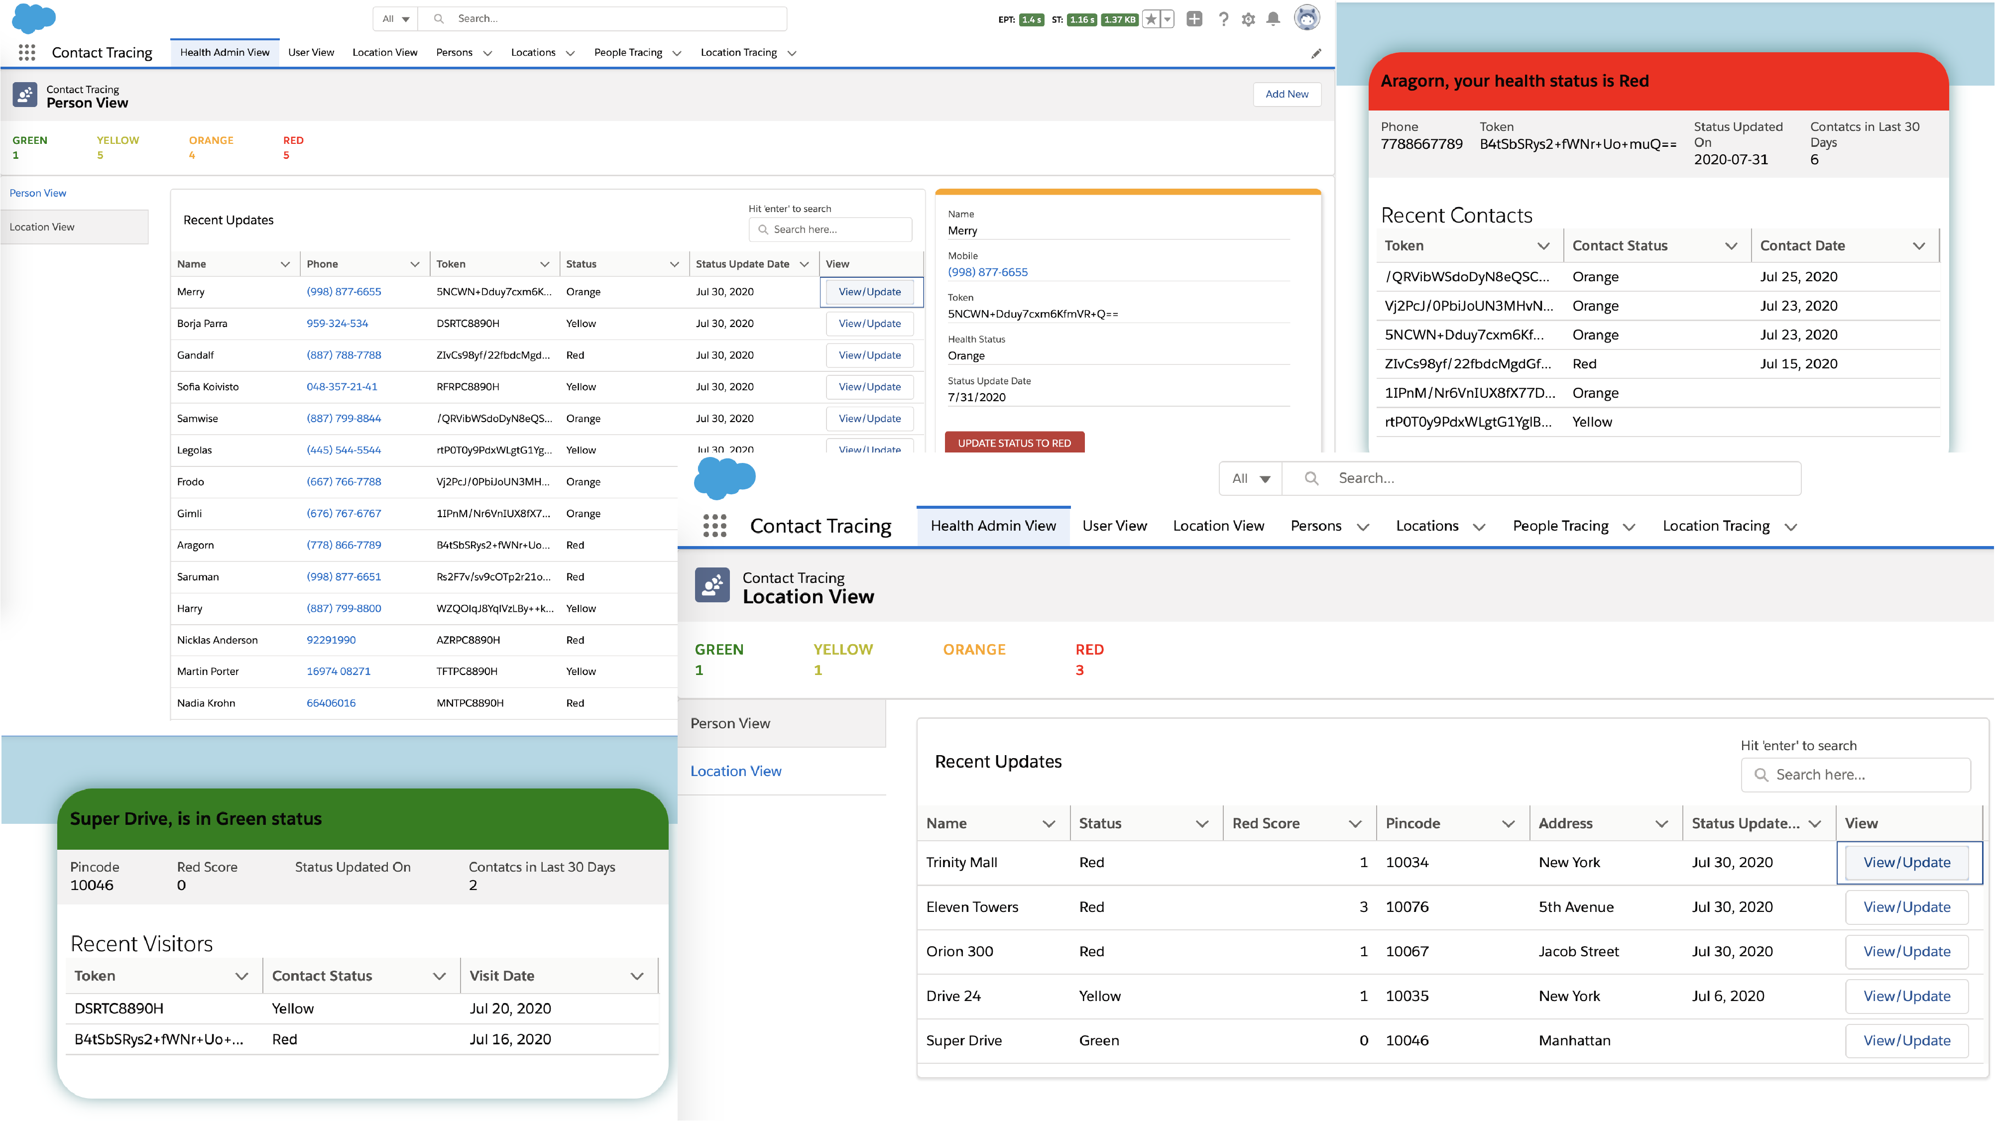Click the 1.37 KB size badge

pos(1120,19)
